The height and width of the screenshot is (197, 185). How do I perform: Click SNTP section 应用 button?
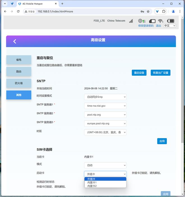click(162, 141)
